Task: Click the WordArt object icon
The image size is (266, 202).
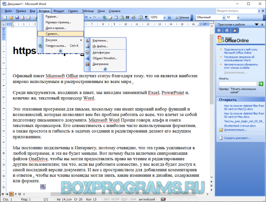Action: click(87, 58)
